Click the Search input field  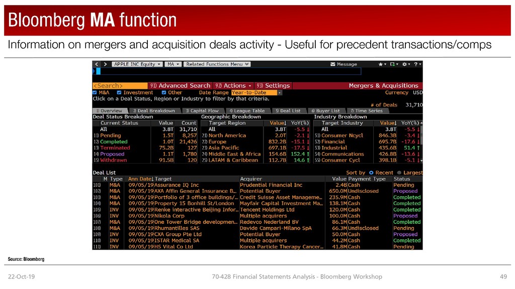pyautogui.click(x=120, y=85)
